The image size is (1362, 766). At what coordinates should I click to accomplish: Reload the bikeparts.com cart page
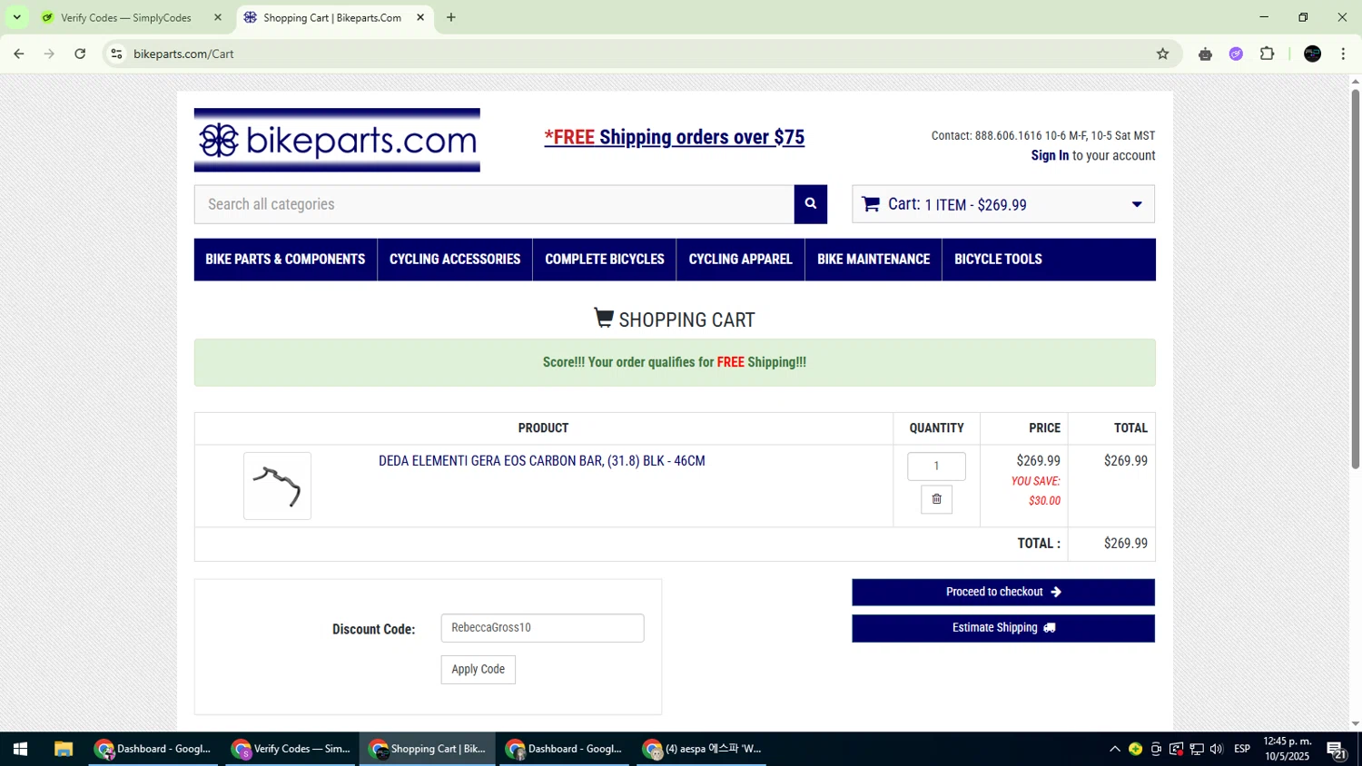(80, 54)
